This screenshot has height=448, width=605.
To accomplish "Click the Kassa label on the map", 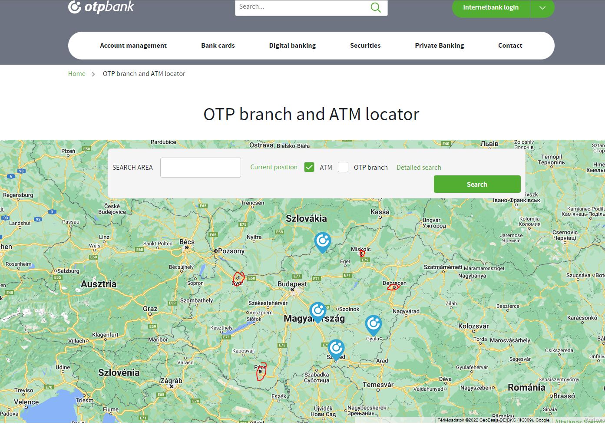I will pyautogui.click(x=380, y=212).
